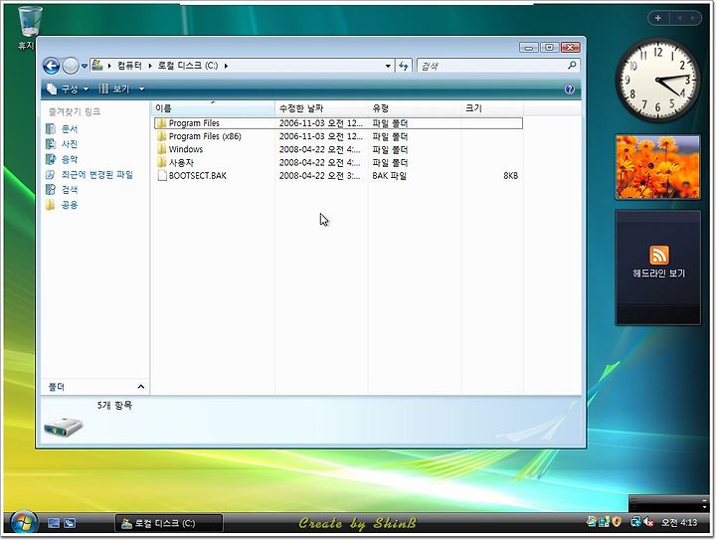The image size is (716, 540).
Task: Click the drive icon in details pane
Action: [x=64, y=427]
